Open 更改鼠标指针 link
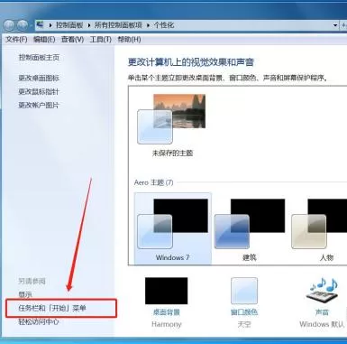This screenshot has height=344, width=347. click(x=39, y=91)
